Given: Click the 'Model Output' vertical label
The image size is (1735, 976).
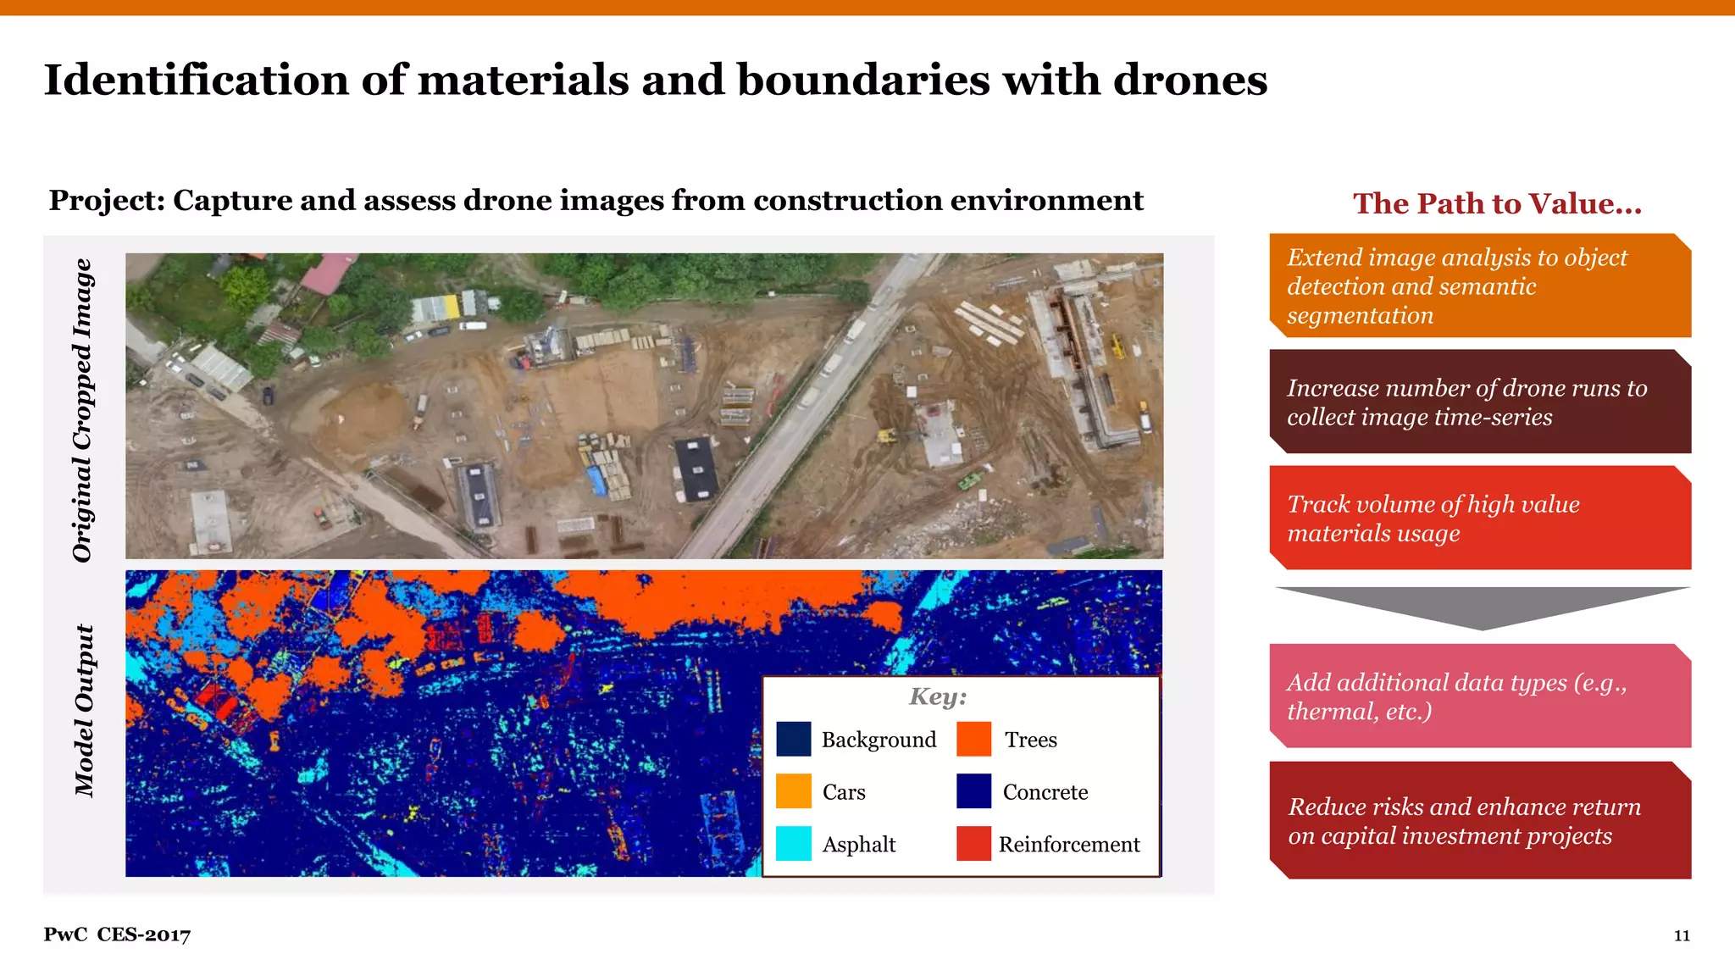Looking at the screenshot, I should (83, 711).
